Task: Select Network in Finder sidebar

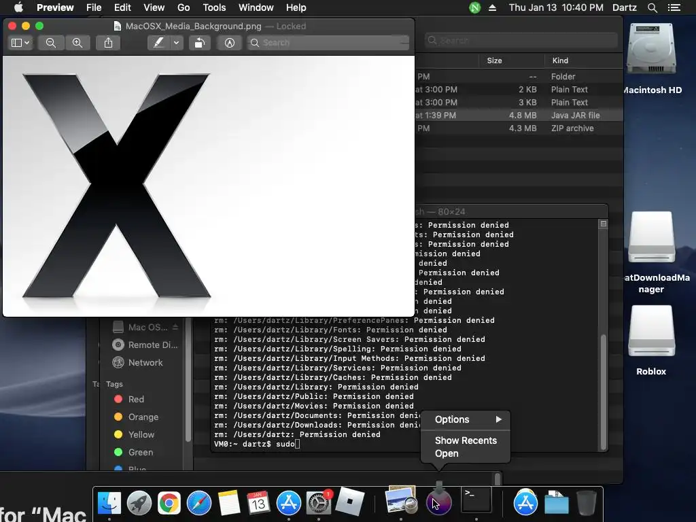Action: (x=137, y=363)
